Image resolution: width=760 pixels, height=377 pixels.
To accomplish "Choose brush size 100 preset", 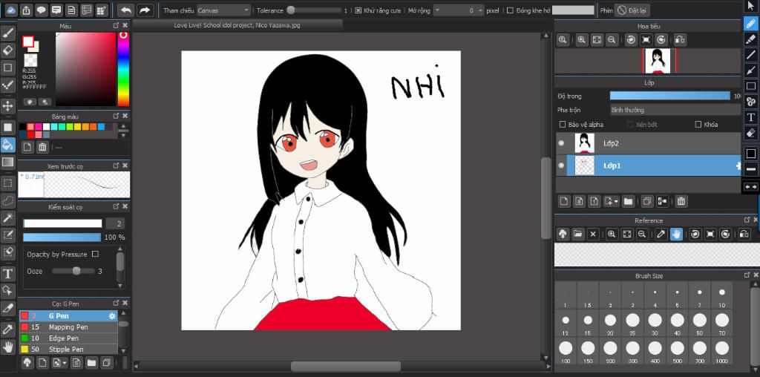I will (566, 352).
